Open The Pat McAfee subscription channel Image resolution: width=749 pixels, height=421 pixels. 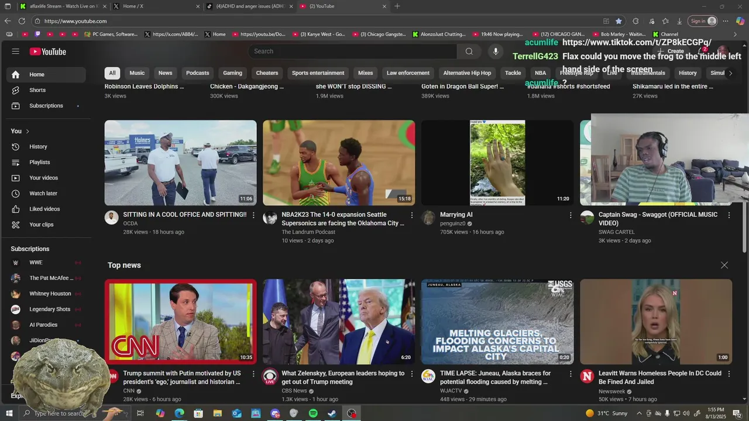coord(46,278)
